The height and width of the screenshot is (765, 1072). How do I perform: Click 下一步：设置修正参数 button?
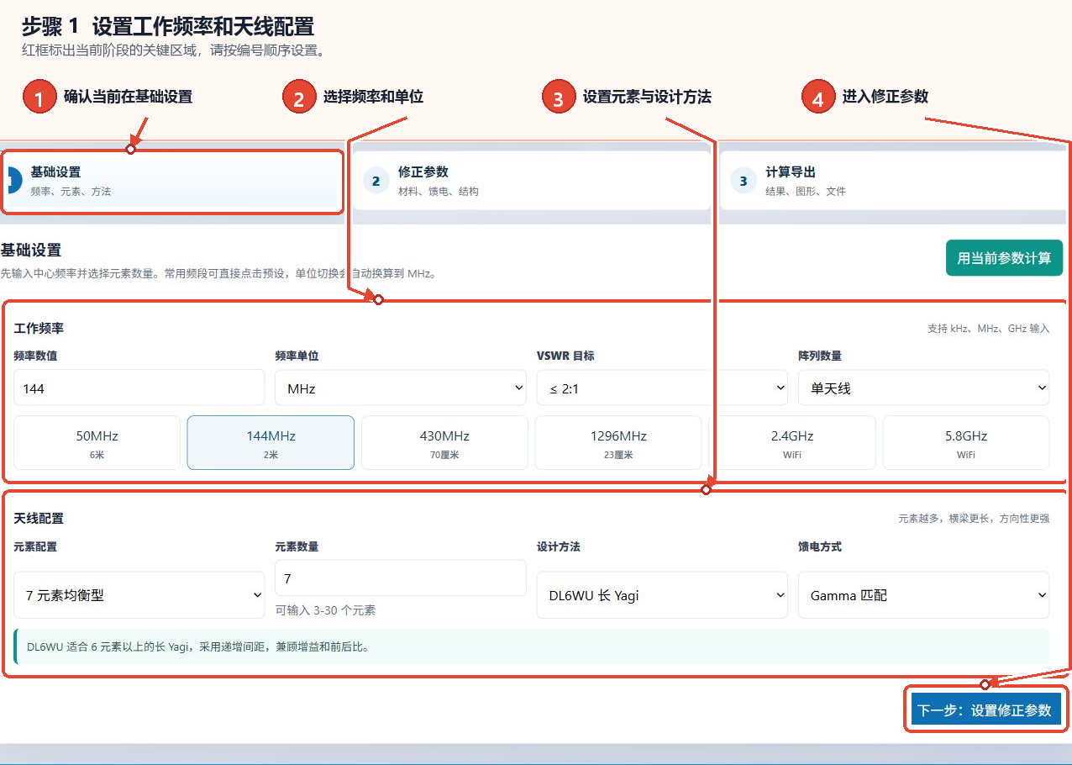(985, 710)
